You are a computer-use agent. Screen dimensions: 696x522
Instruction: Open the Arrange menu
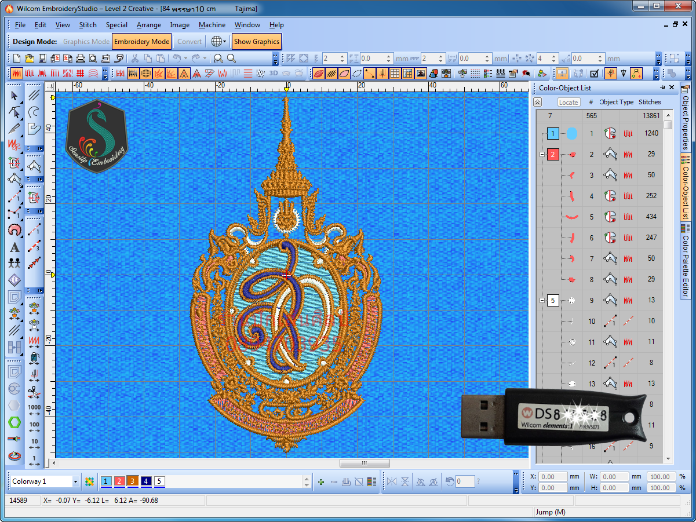coord(149,25)
